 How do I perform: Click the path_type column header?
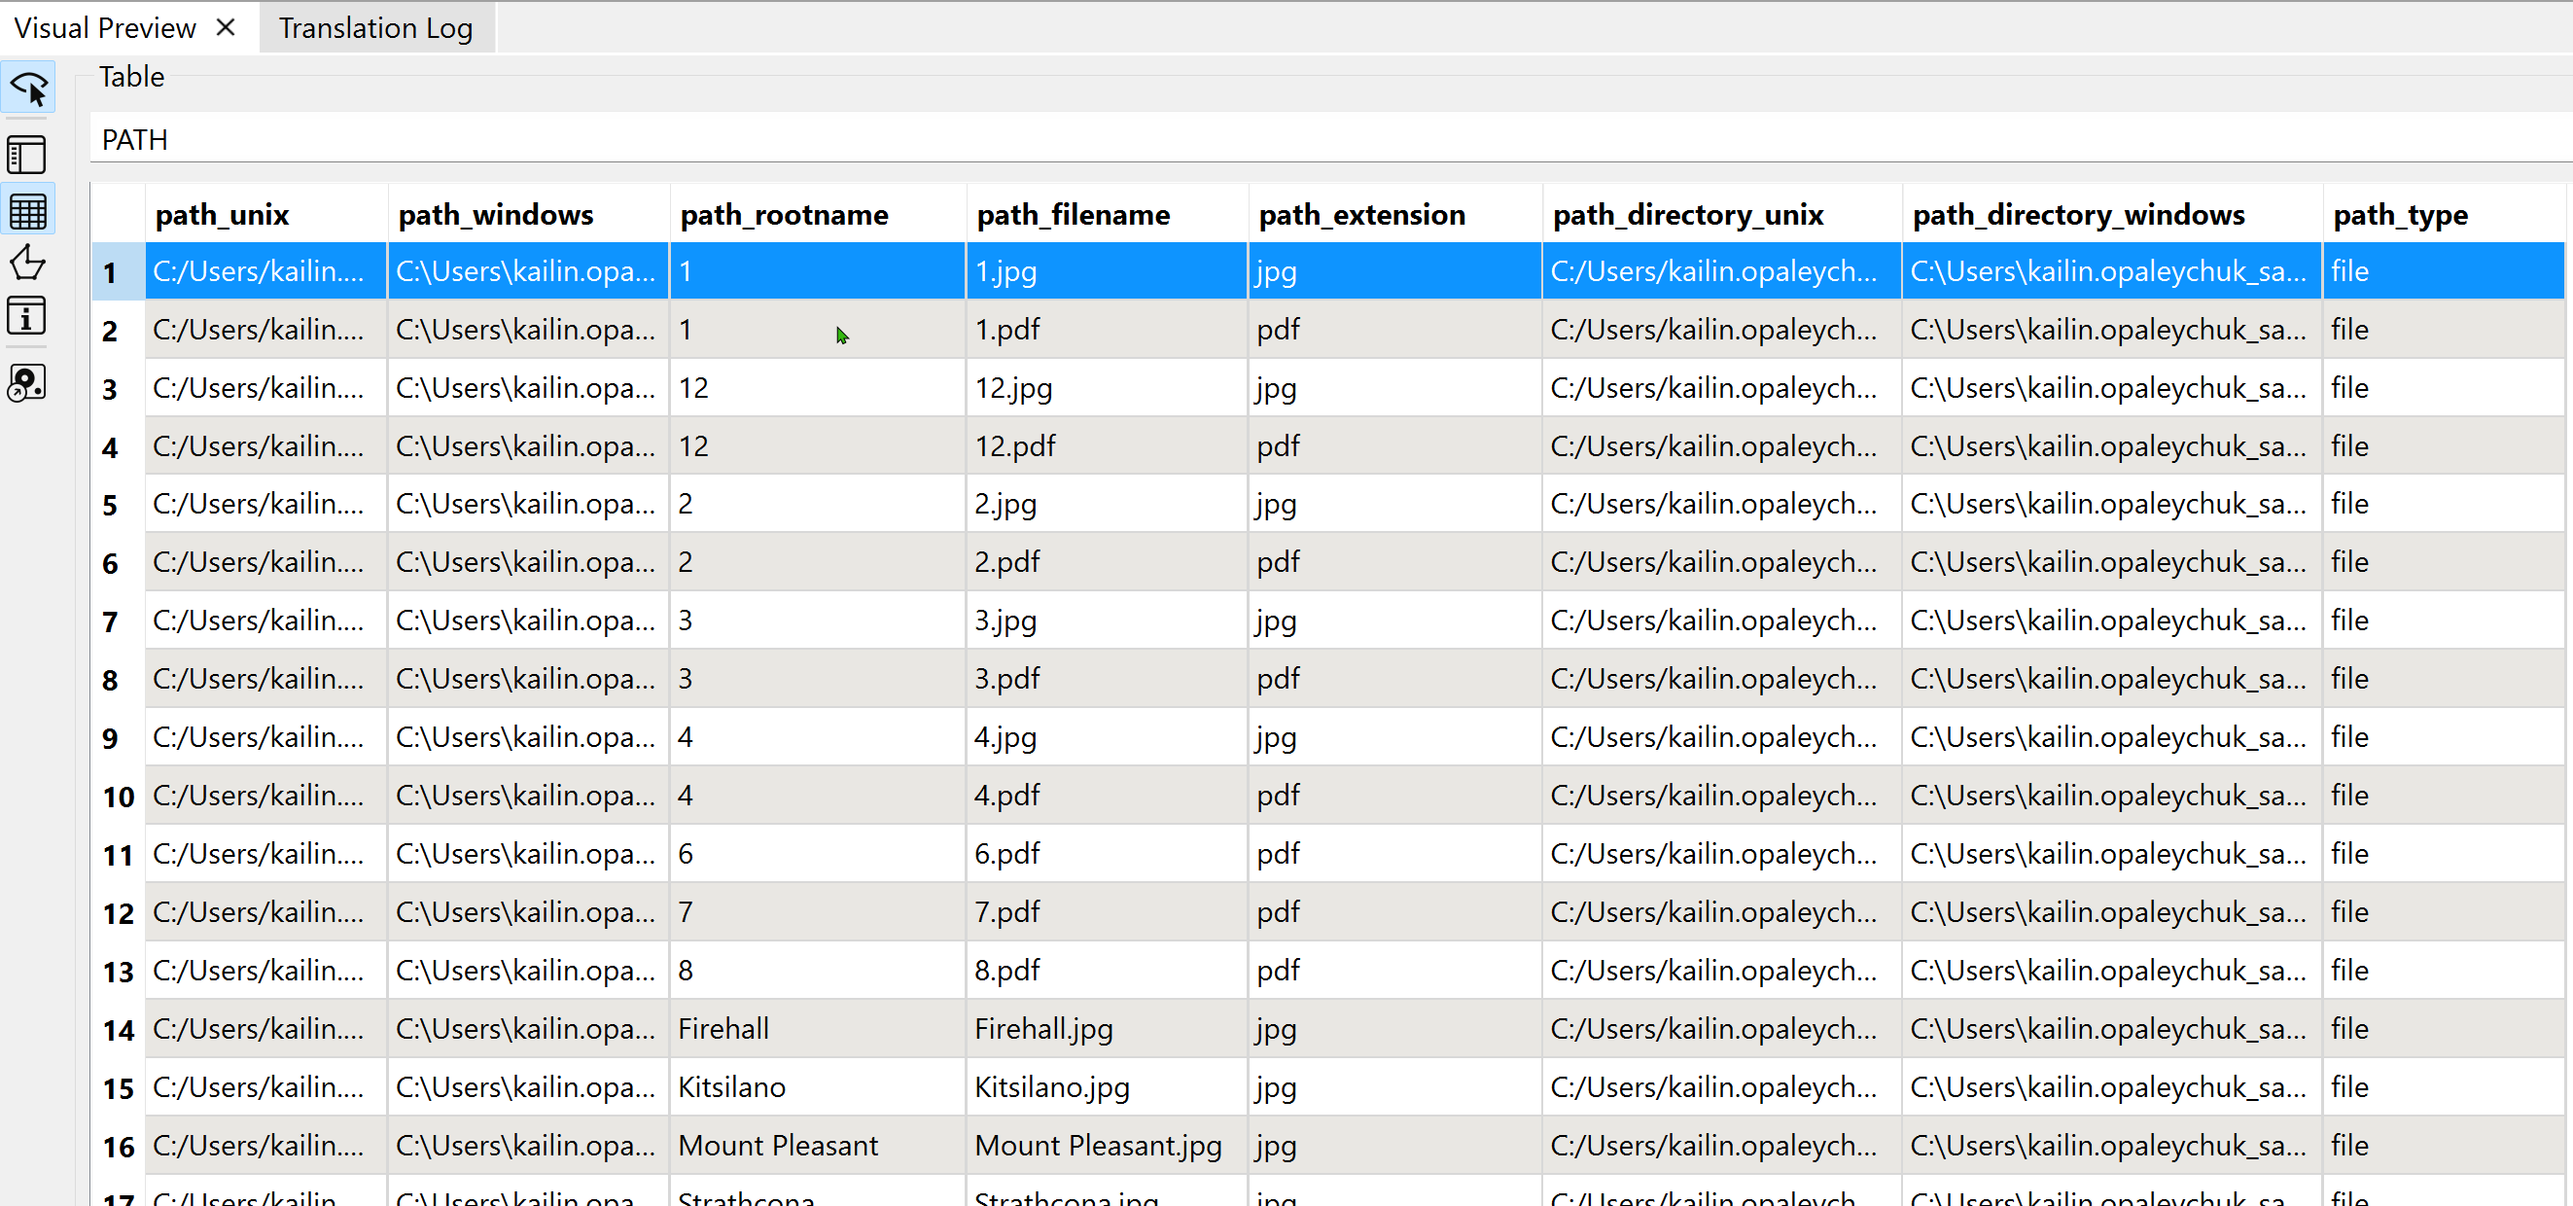click(x=2444, y=214)
